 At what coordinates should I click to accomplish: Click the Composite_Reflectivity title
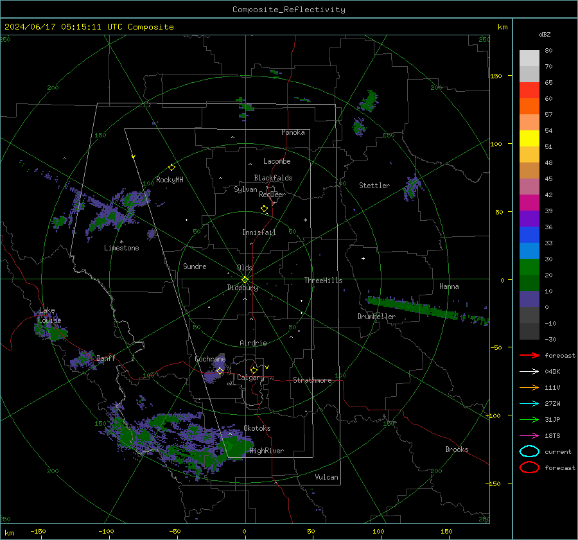[289, 10]
